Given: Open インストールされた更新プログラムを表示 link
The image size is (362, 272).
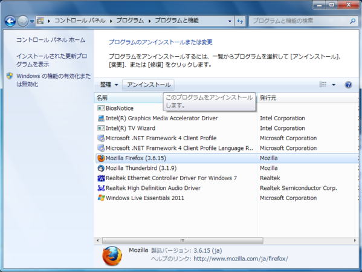Looking at the screenshot, I should click(x=51, y=60).
